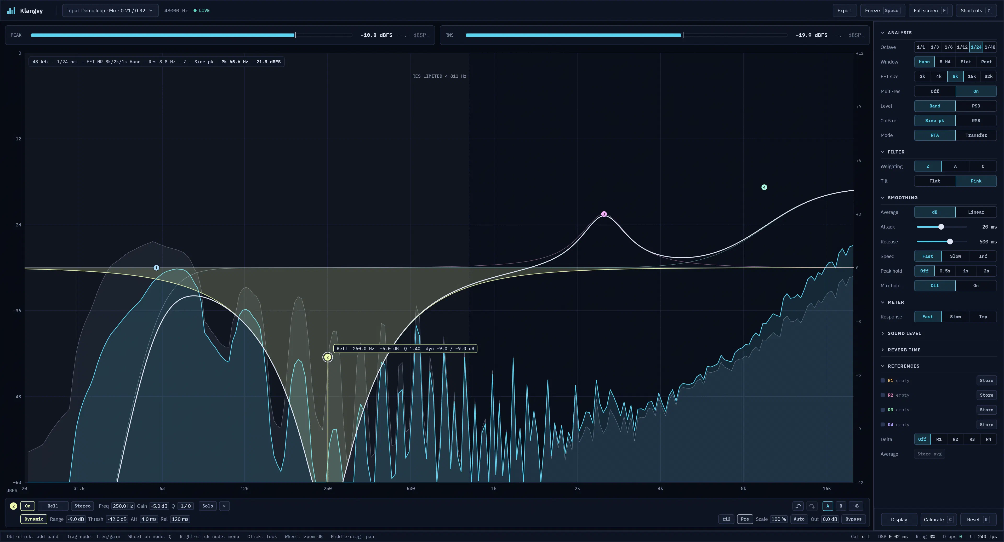Adjust the Release slider handle

pos(950,242)
